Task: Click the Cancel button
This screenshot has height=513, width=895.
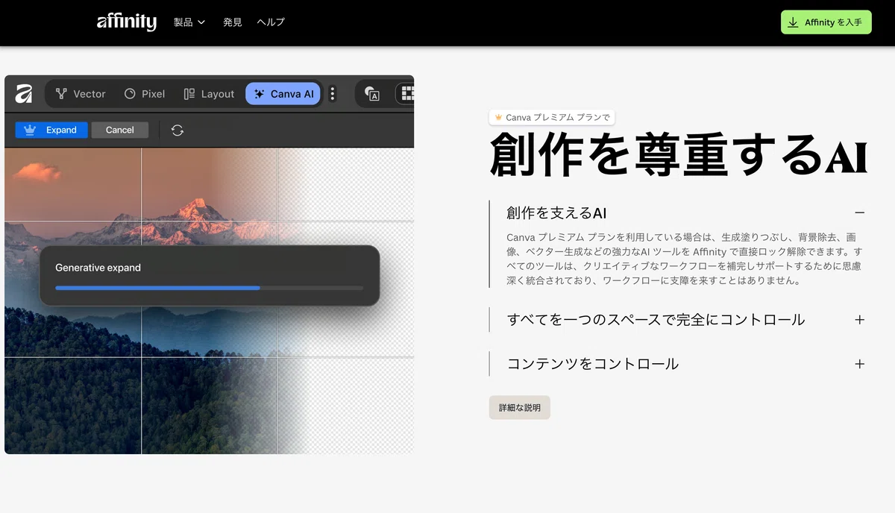Action: [x=120, y=130]
